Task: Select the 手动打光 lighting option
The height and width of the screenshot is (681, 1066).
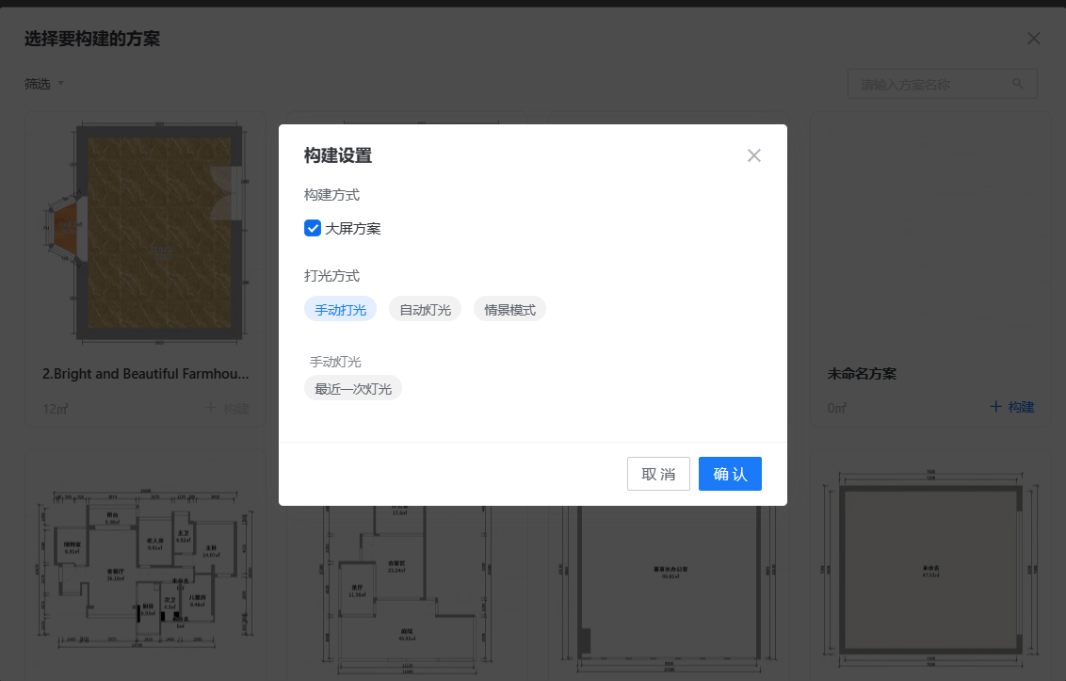Action: click(340, 309)
